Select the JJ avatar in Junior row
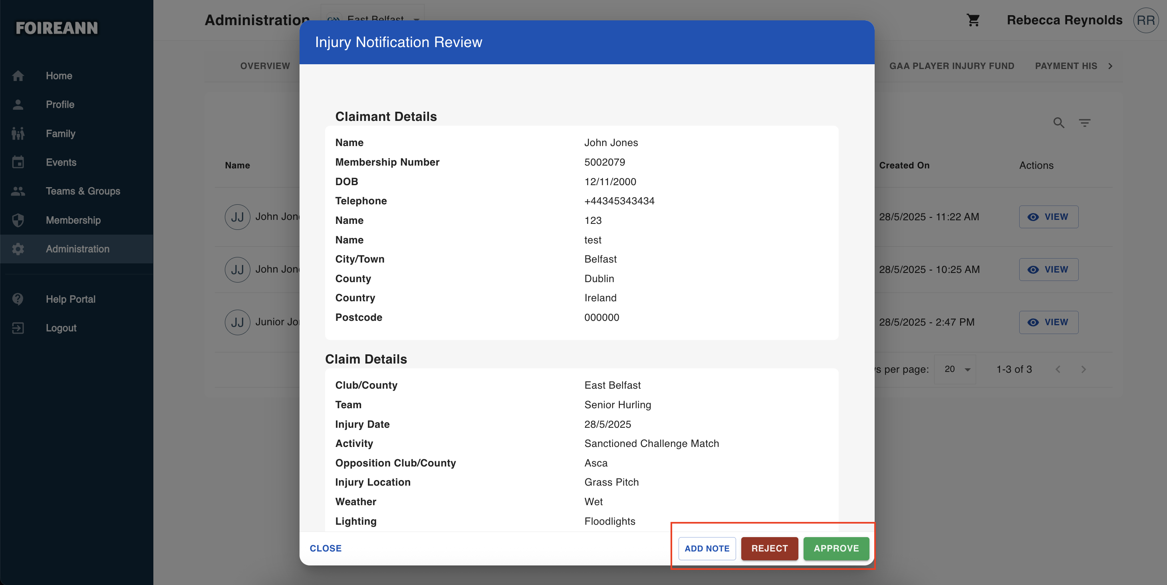The width and height of the screenshot is (1167, 585). [237, 322]
